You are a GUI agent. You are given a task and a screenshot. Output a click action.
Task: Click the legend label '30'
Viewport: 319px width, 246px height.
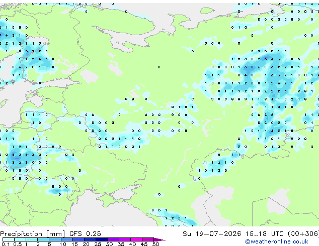[110, 244]
